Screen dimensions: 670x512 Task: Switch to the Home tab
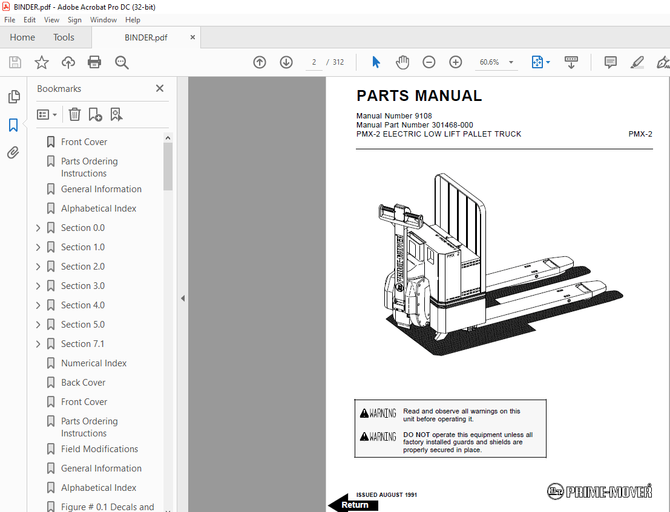point(22,37)
